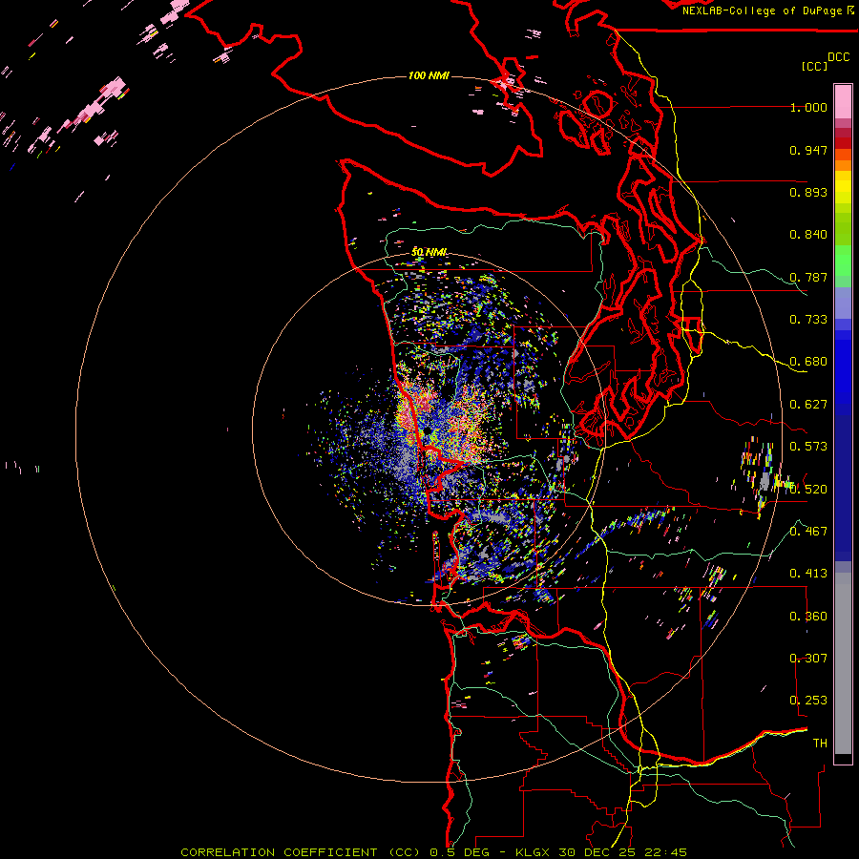
Task: Click the black radar site marker at center
Action: pos(428,431)
